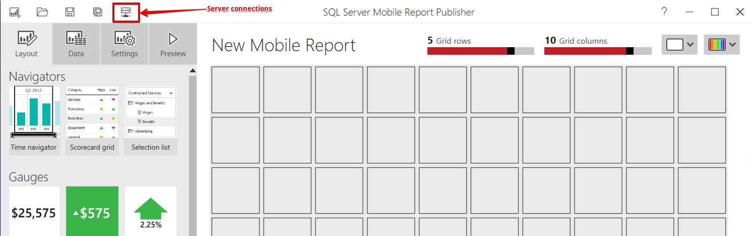Viewport: 753px width, 236px height.
Task: Open the Settings tab
Action: coord(124,44)
